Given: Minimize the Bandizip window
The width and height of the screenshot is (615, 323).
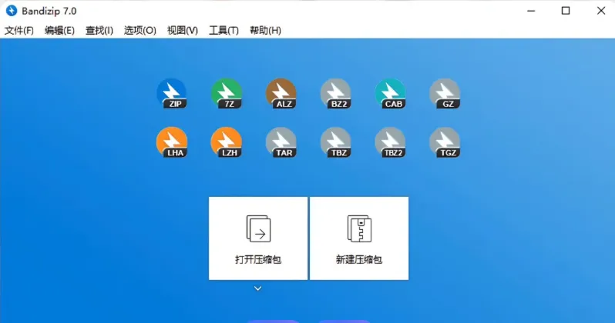Looking at the screenshot, I should 531,11.
